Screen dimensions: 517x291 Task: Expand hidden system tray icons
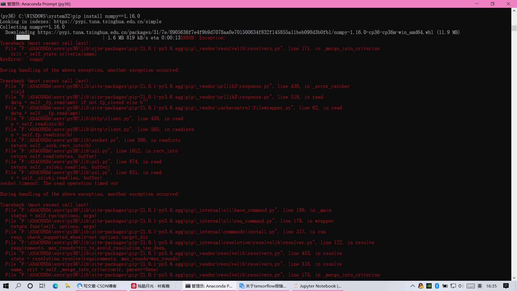click(413, 286)
